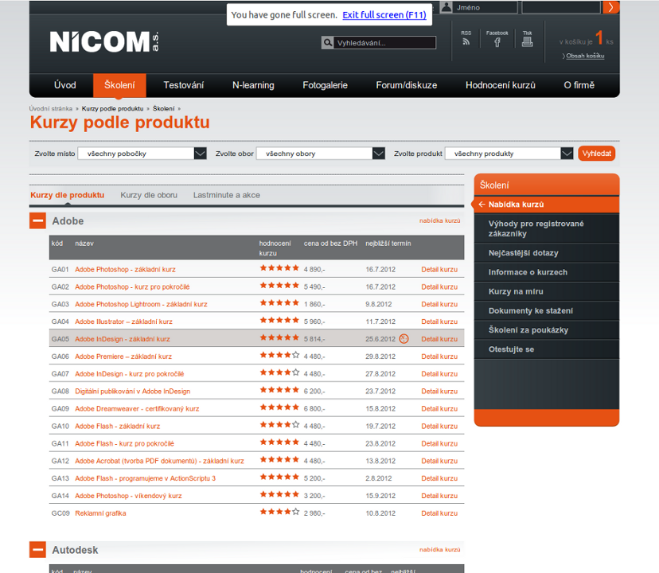Click the Vyhledat button

[596, 154]
